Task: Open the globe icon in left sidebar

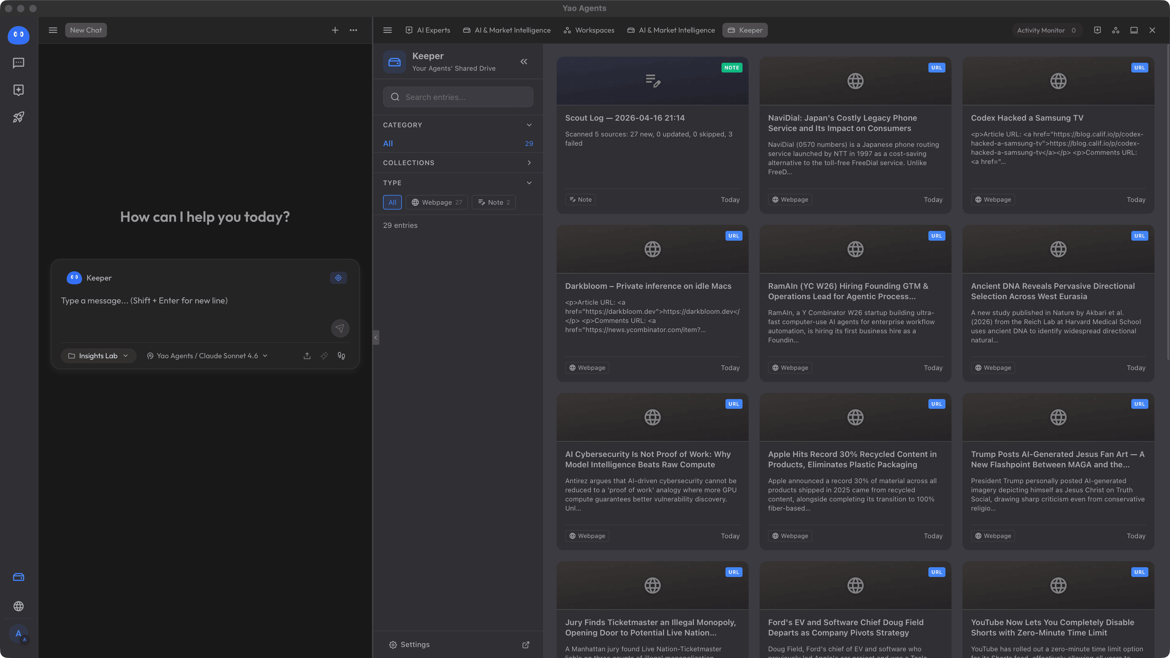Action: point(18,606)
